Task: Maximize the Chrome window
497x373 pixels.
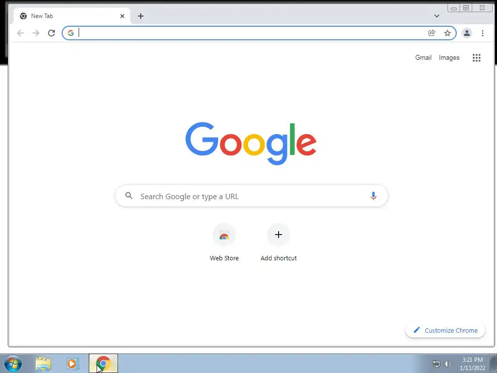Action: coord(466,8)
